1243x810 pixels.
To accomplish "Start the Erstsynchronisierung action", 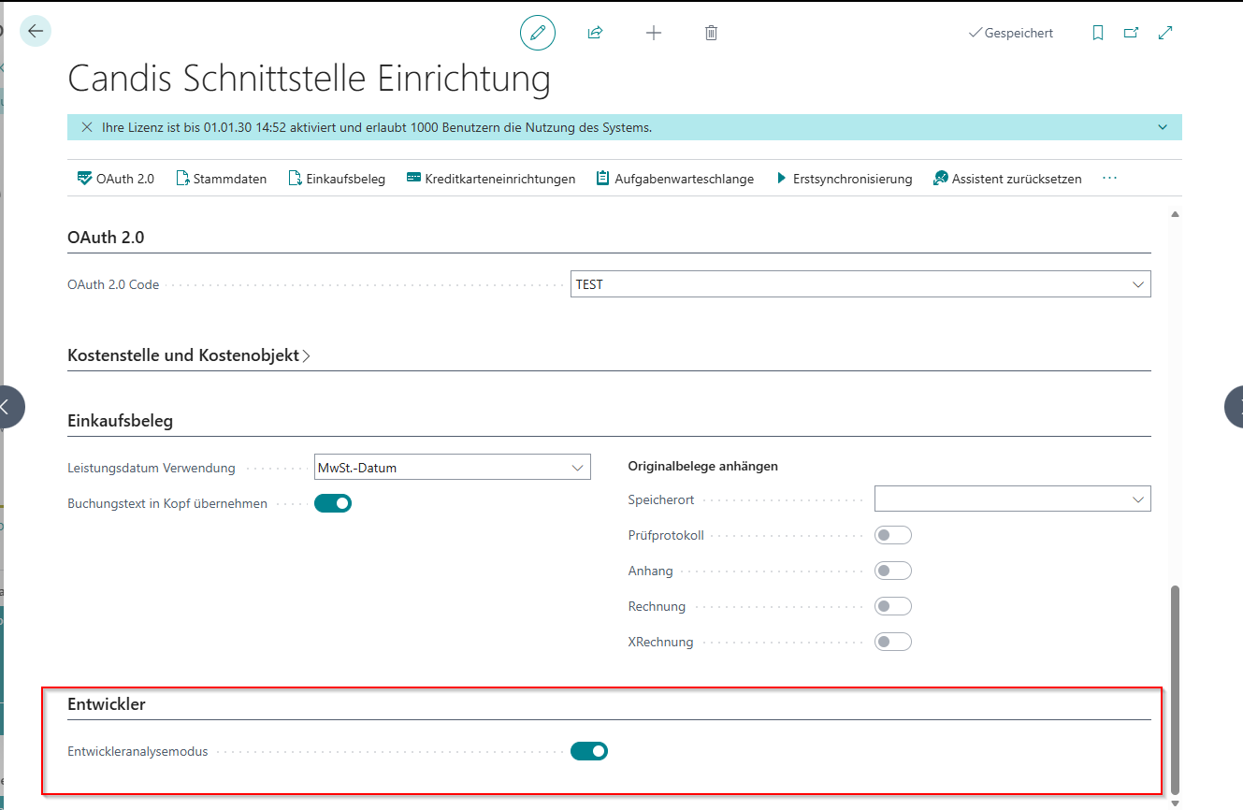I will coord(844,179).
